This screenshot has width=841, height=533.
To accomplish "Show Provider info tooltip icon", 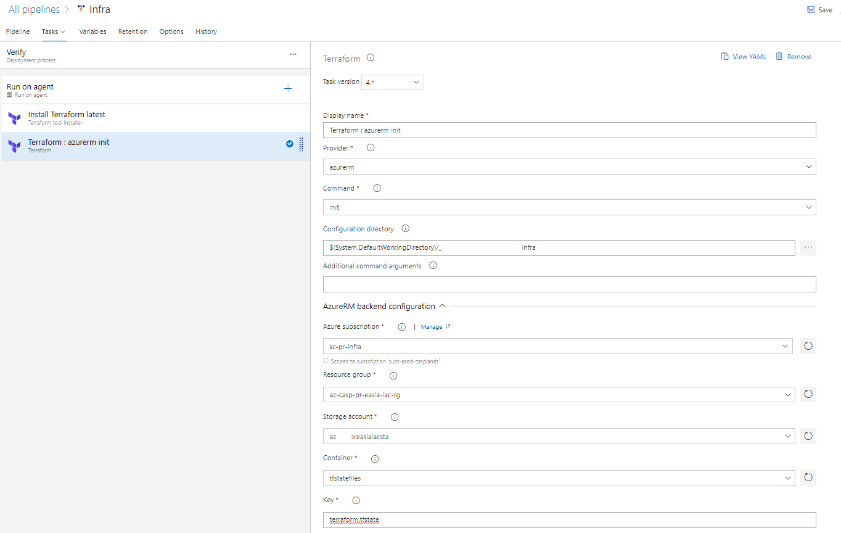I will (x=371, y=148).
